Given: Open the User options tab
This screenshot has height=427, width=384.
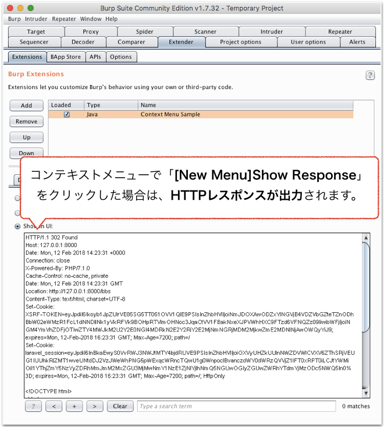Looking at the screenshot, I should (308, 42).
